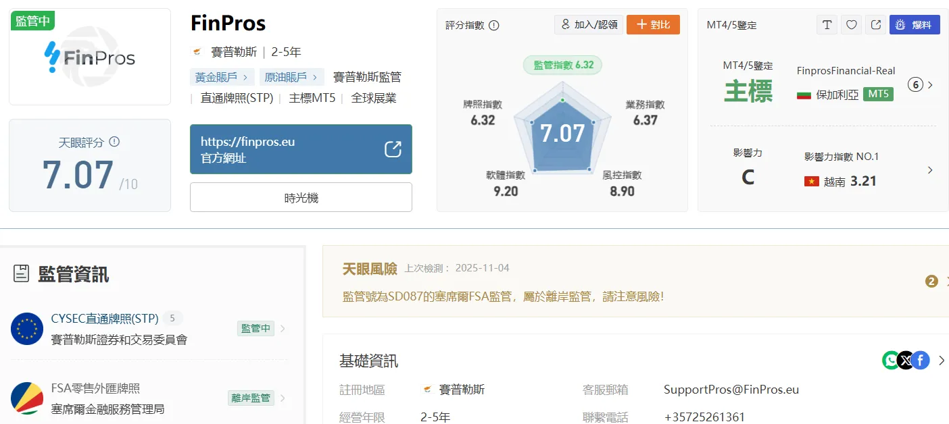
Task: Click the 監管中 green corner badge on logo
Action: coord(32,21)
